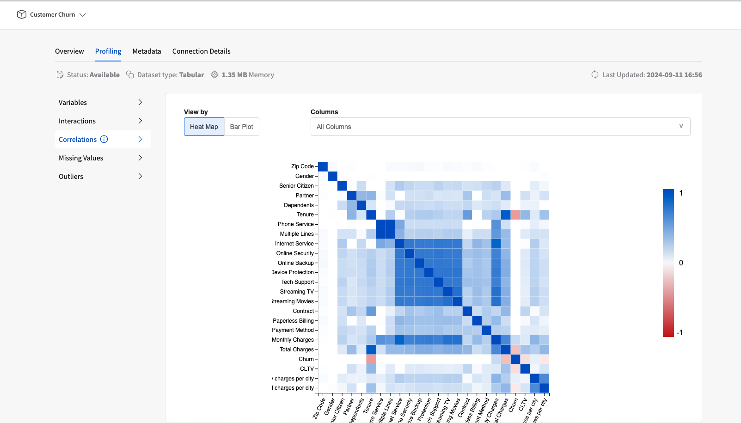741x423 pixels.
Task: Click the Columns dropdown arrow
Action: (681, 126)
